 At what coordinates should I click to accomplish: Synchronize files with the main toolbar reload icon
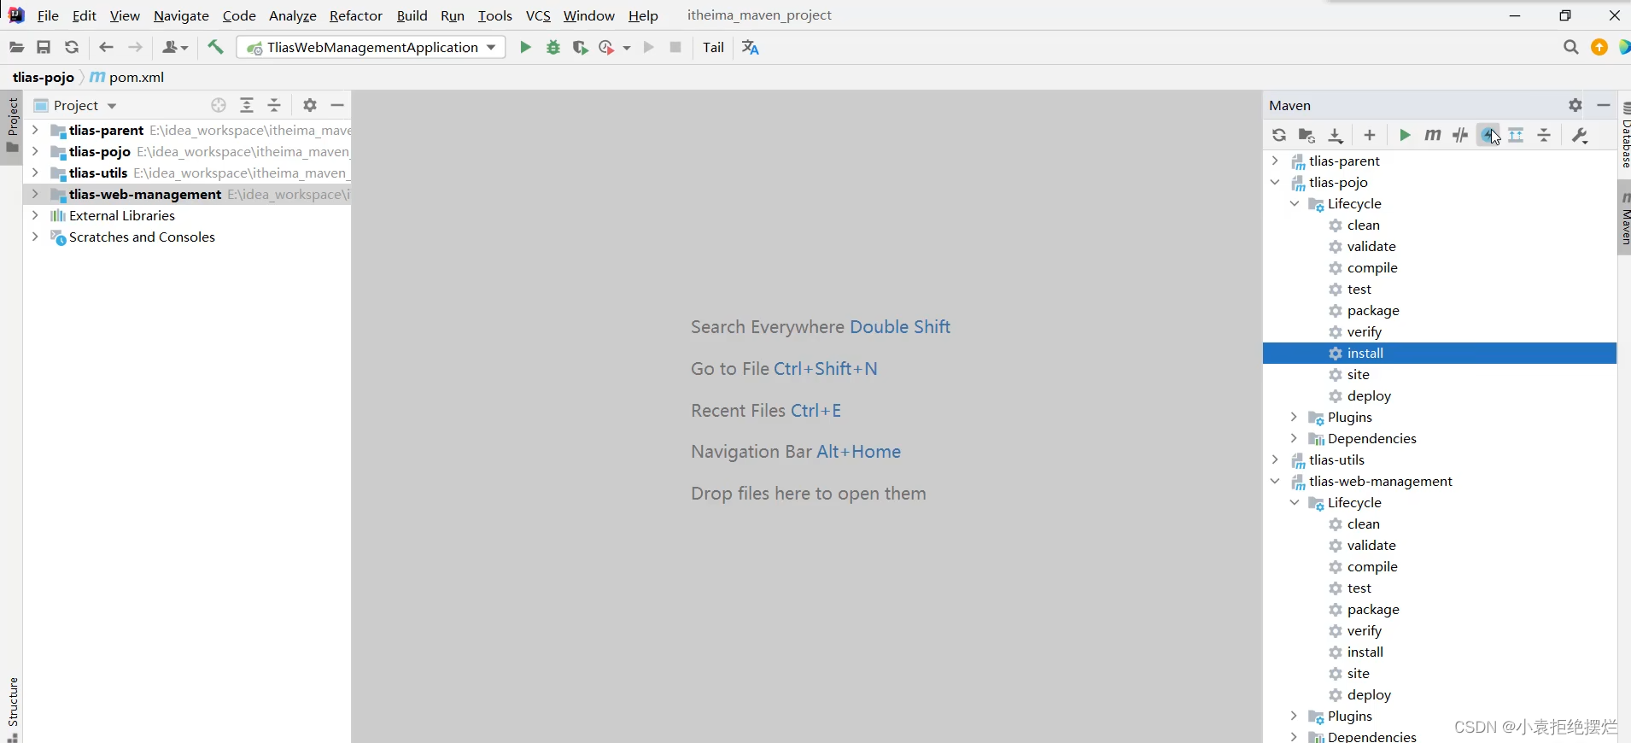(72, 48)
